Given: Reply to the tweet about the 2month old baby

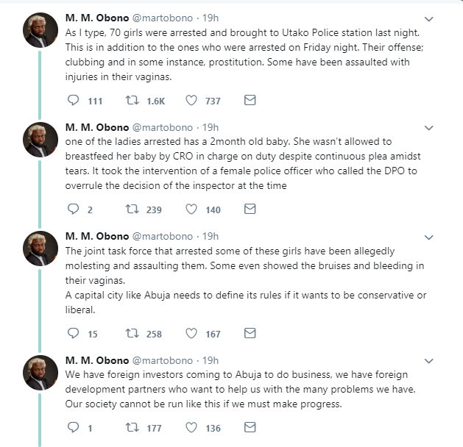Looking at the screenshot, I should click(73, 210).
